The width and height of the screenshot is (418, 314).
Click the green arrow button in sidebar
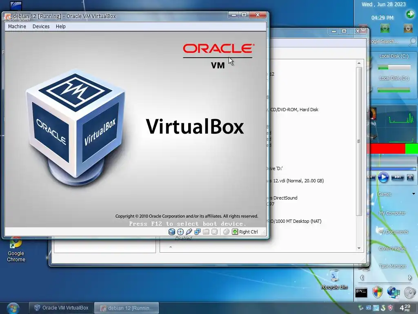410,14
